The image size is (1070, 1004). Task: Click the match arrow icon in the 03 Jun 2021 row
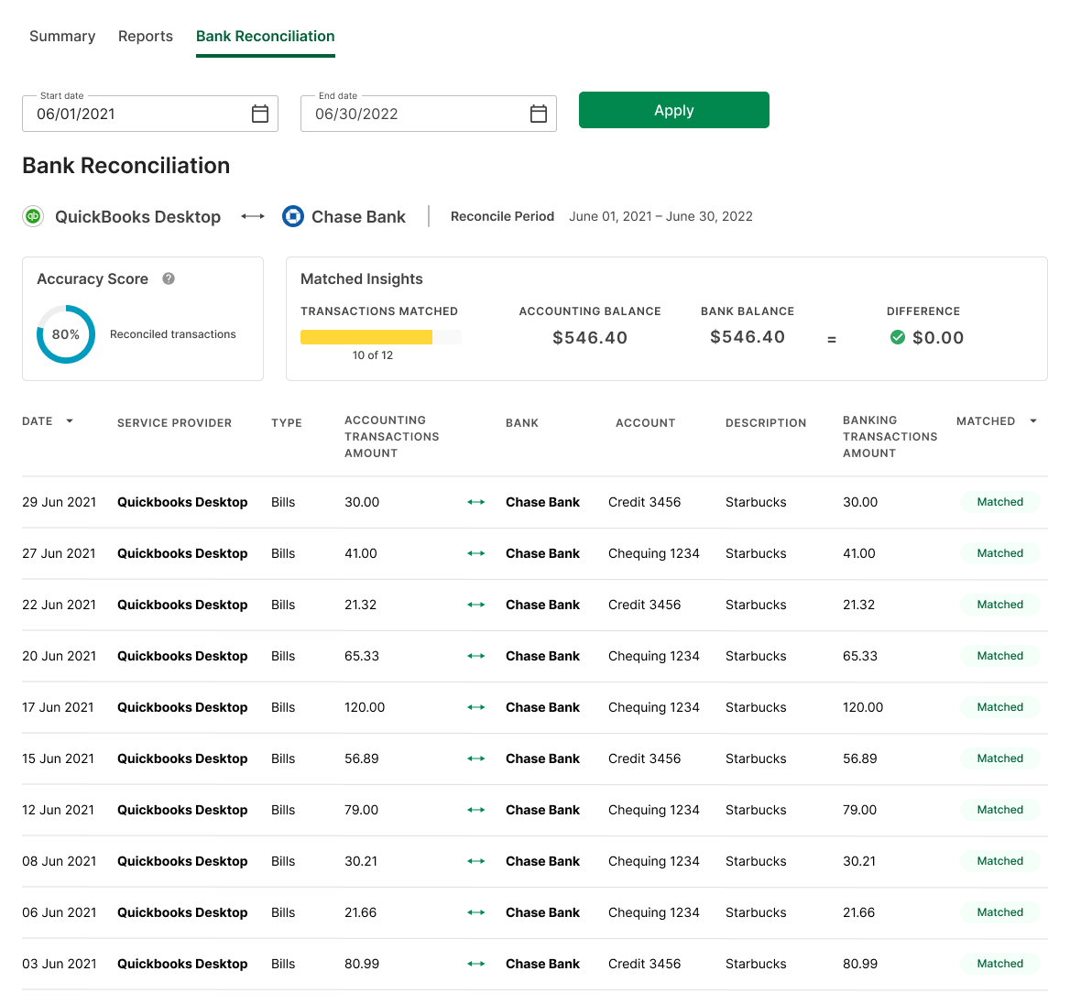(476, 964)
